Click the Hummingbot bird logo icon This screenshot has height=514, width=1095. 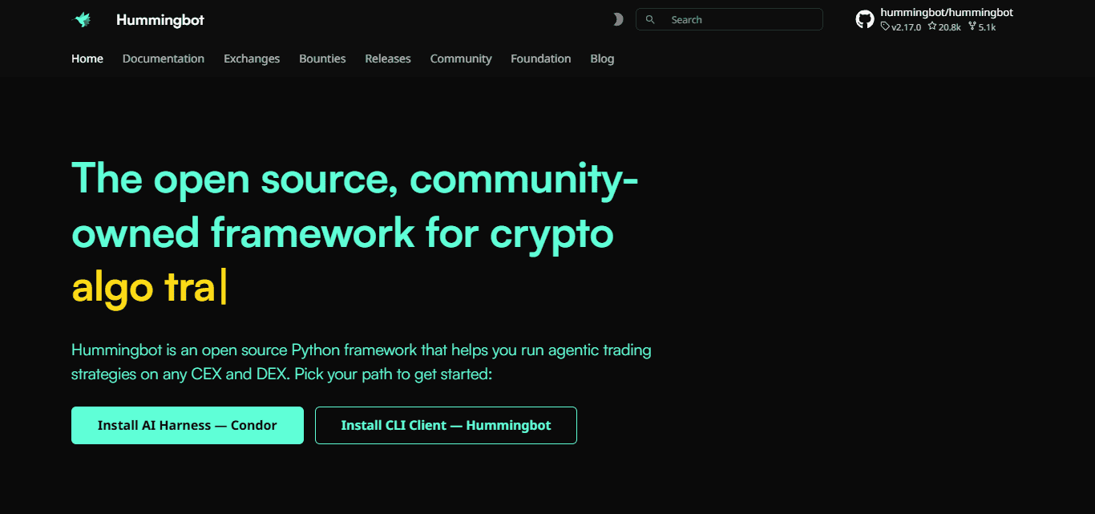82,20
